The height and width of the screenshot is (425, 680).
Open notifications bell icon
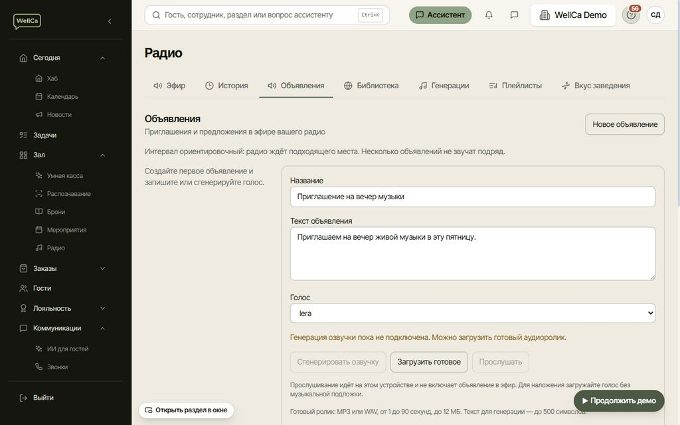point(489,15)
